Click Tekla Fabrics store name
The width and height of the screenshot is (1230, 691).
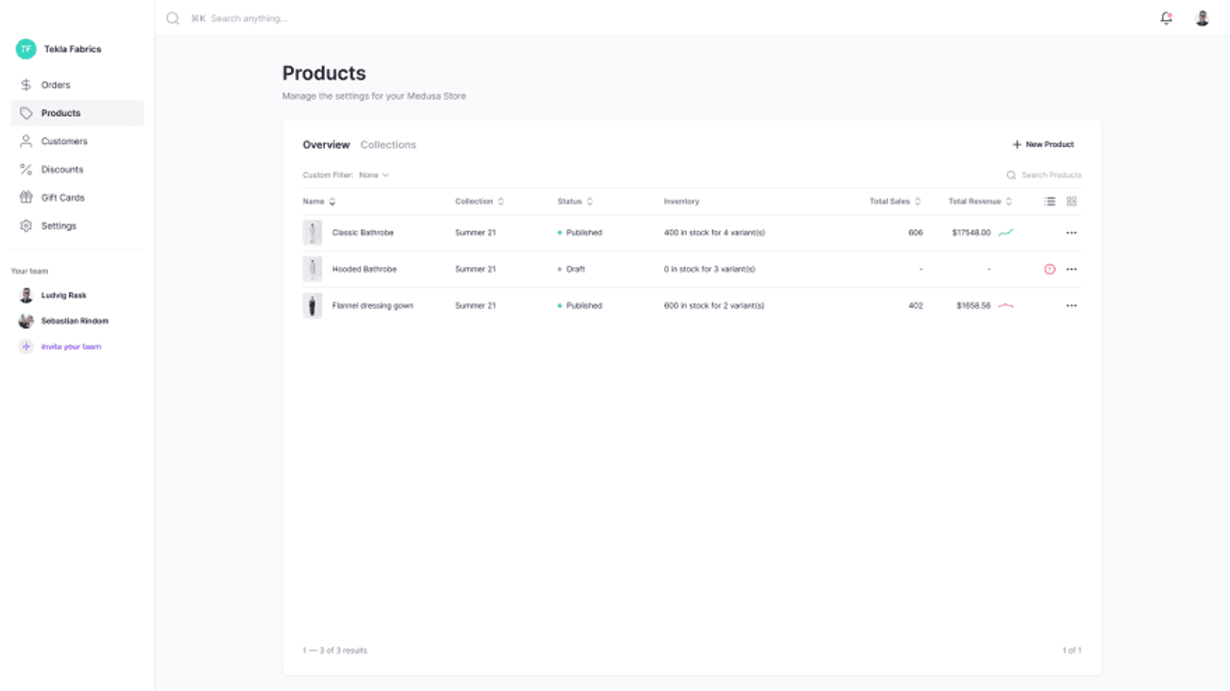click(x=72, y=49)
